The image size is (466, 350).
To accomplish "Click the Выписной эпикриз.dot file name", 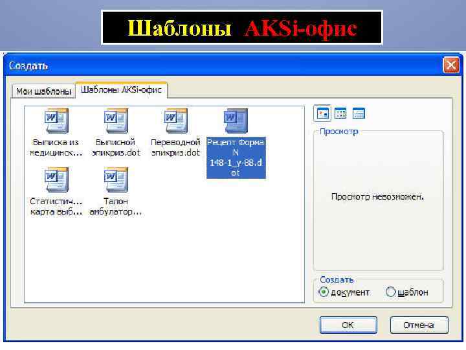I will [x=116, y=148].
